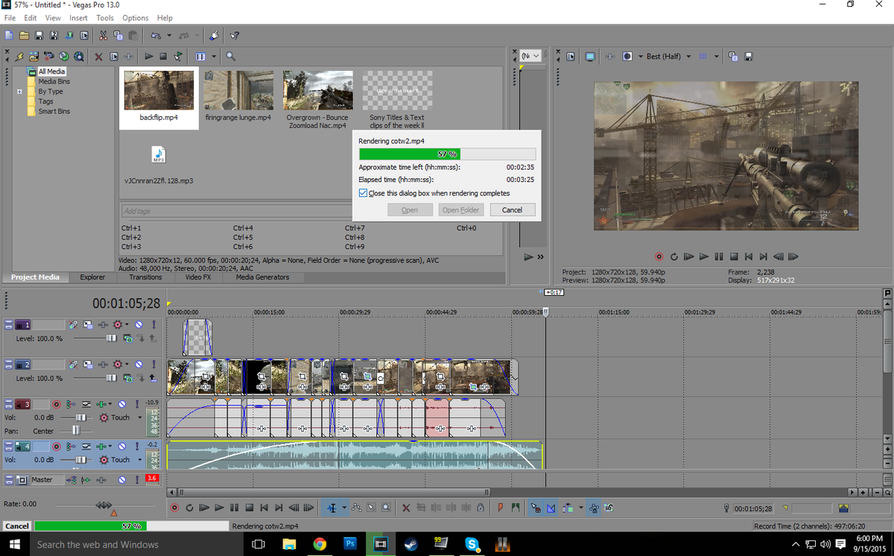The width and height of the screenshot is (894, 556).
Task: Toggle Automatic Crossfades in timeline toolbar
Action: click(x=551, y=508)
